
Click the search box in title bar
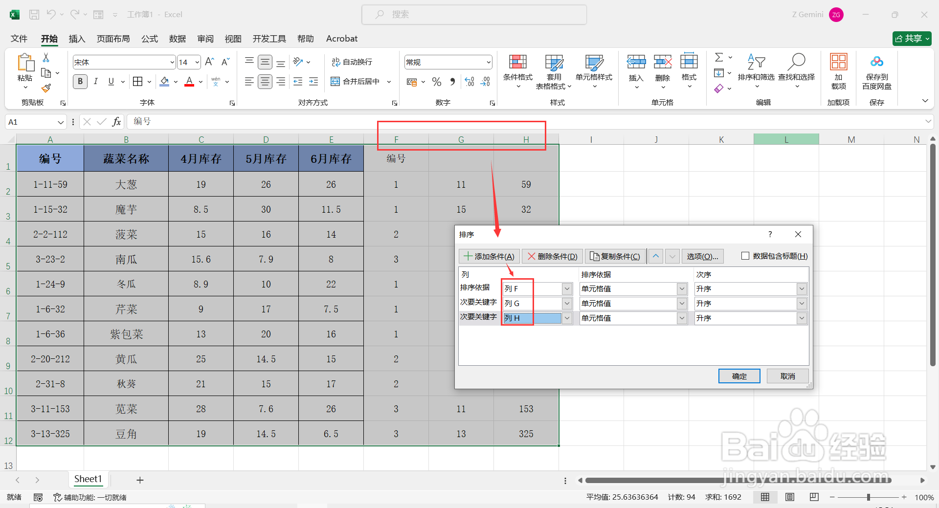474,15
